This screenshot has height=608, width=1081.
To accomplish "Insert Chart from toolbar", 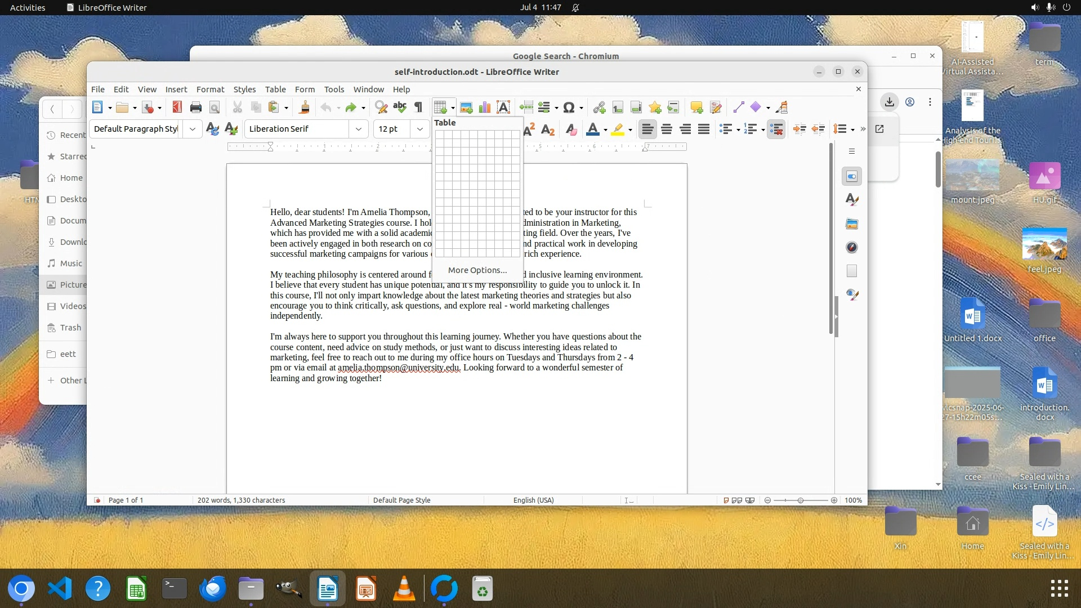I will pos(484,107).
